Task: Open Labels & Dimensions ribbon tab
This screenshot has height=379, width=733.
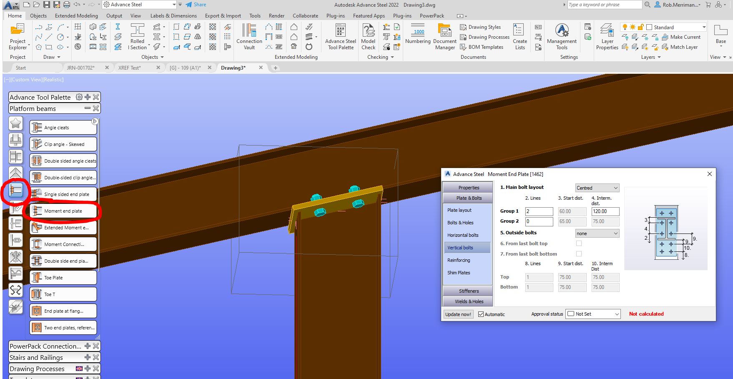Action: click(173, 16)
